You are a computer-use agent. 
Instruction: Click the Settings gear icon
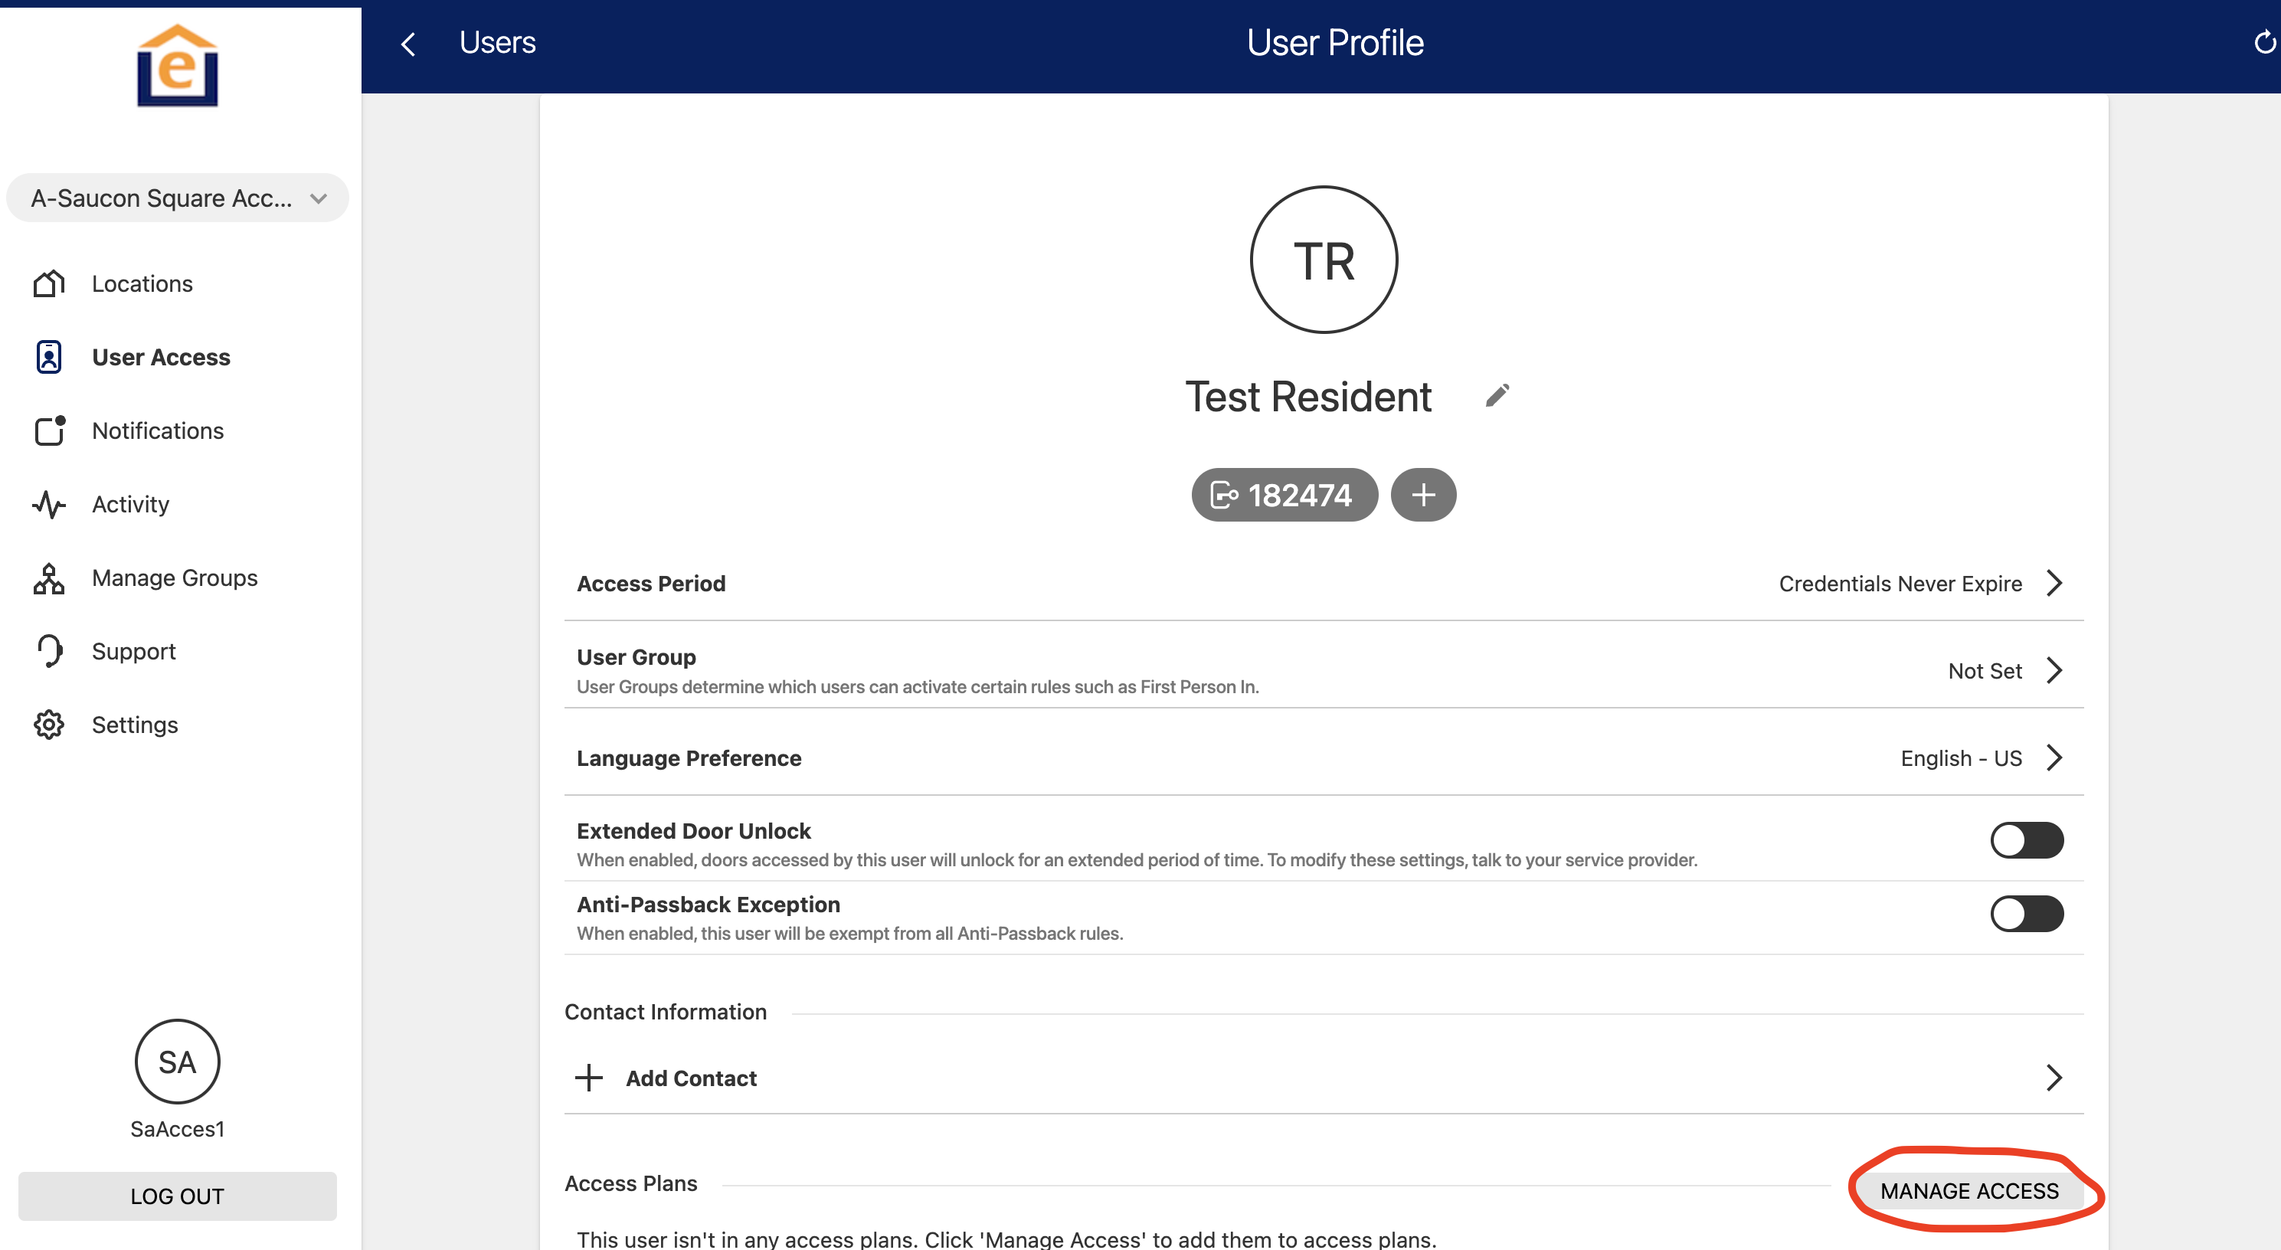point(49,725)
